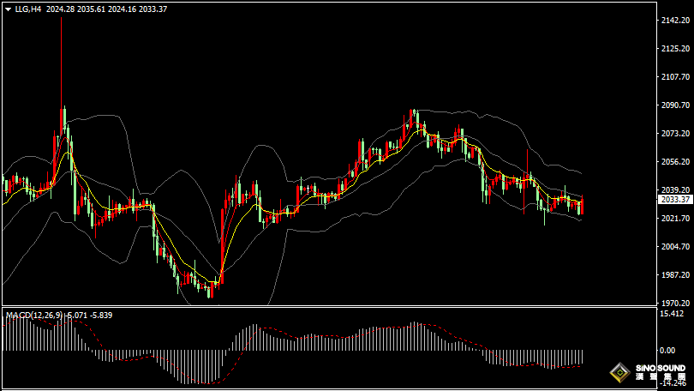Click the 2142.20 price axis label

pos(675,20)
